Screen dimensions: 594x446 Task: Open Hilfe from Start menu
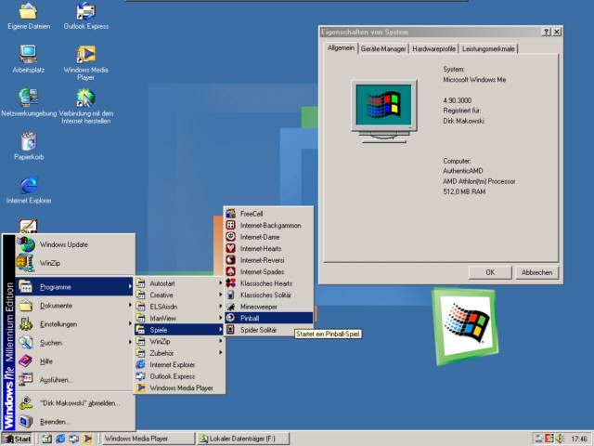click(x=75, y=361)
